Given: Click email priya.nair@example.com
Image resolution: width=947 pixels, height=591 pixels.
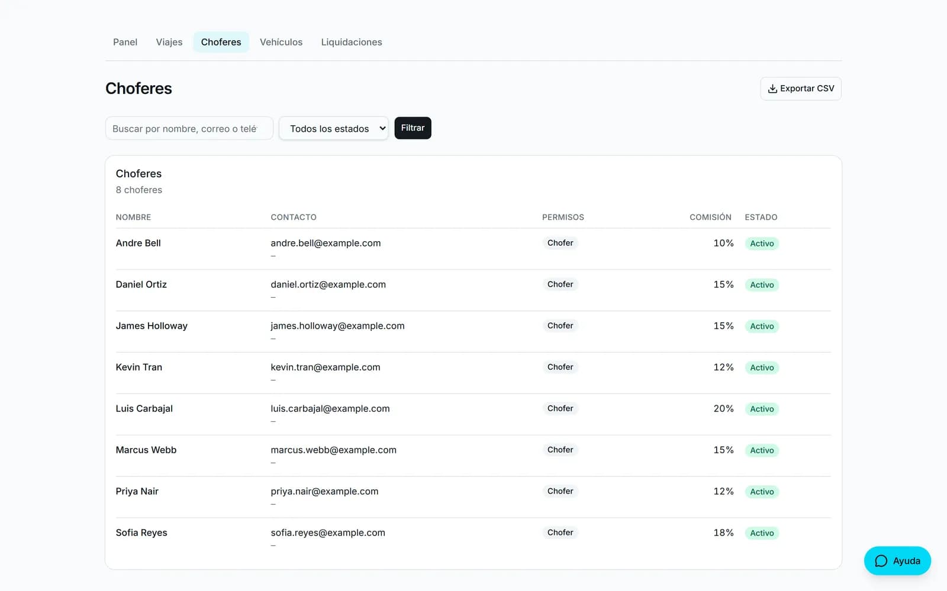Looking at the screenshot, I should click(324, 491).
